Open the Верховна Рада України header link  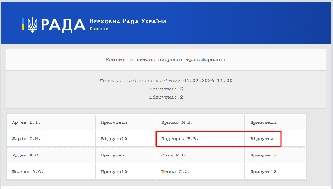coord(128,21)
